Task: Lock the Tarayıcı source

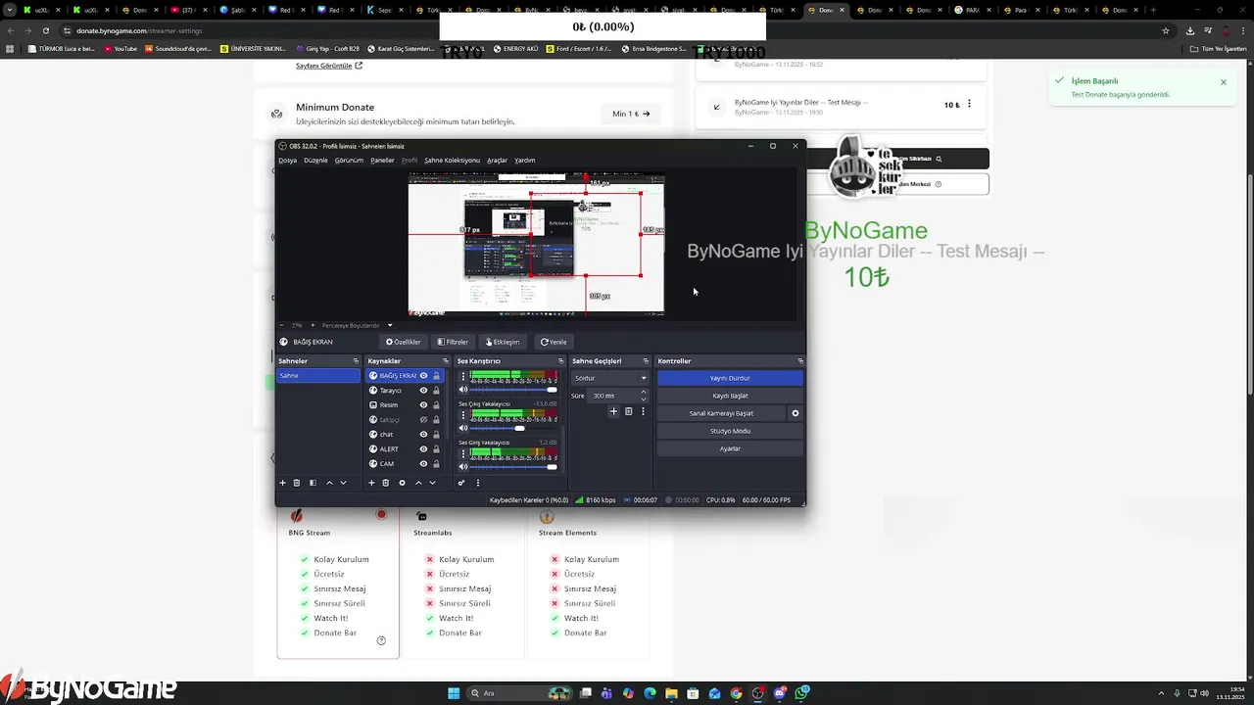Action: (436, 391)
